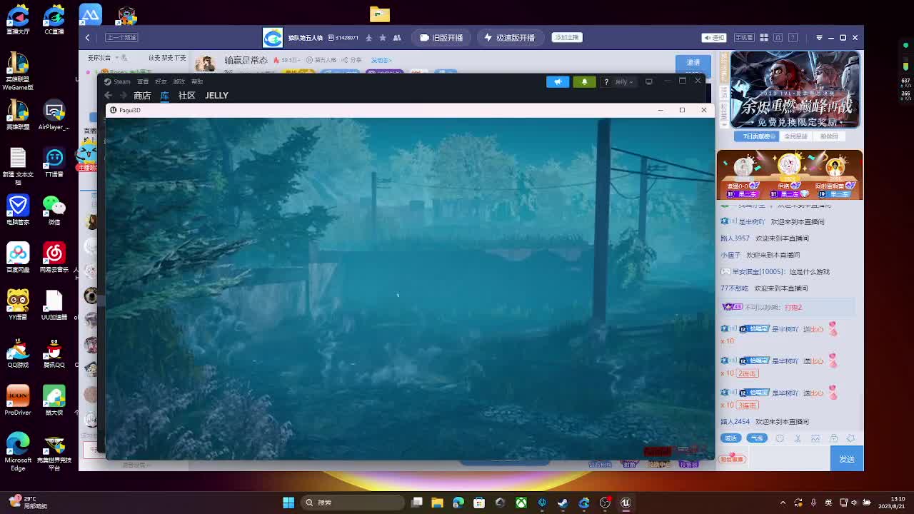Image resolution: width=914 pixels, height=514 pixels.
Task: Open the AirPlayer desktop icon
Action: (x=54, y=115)
